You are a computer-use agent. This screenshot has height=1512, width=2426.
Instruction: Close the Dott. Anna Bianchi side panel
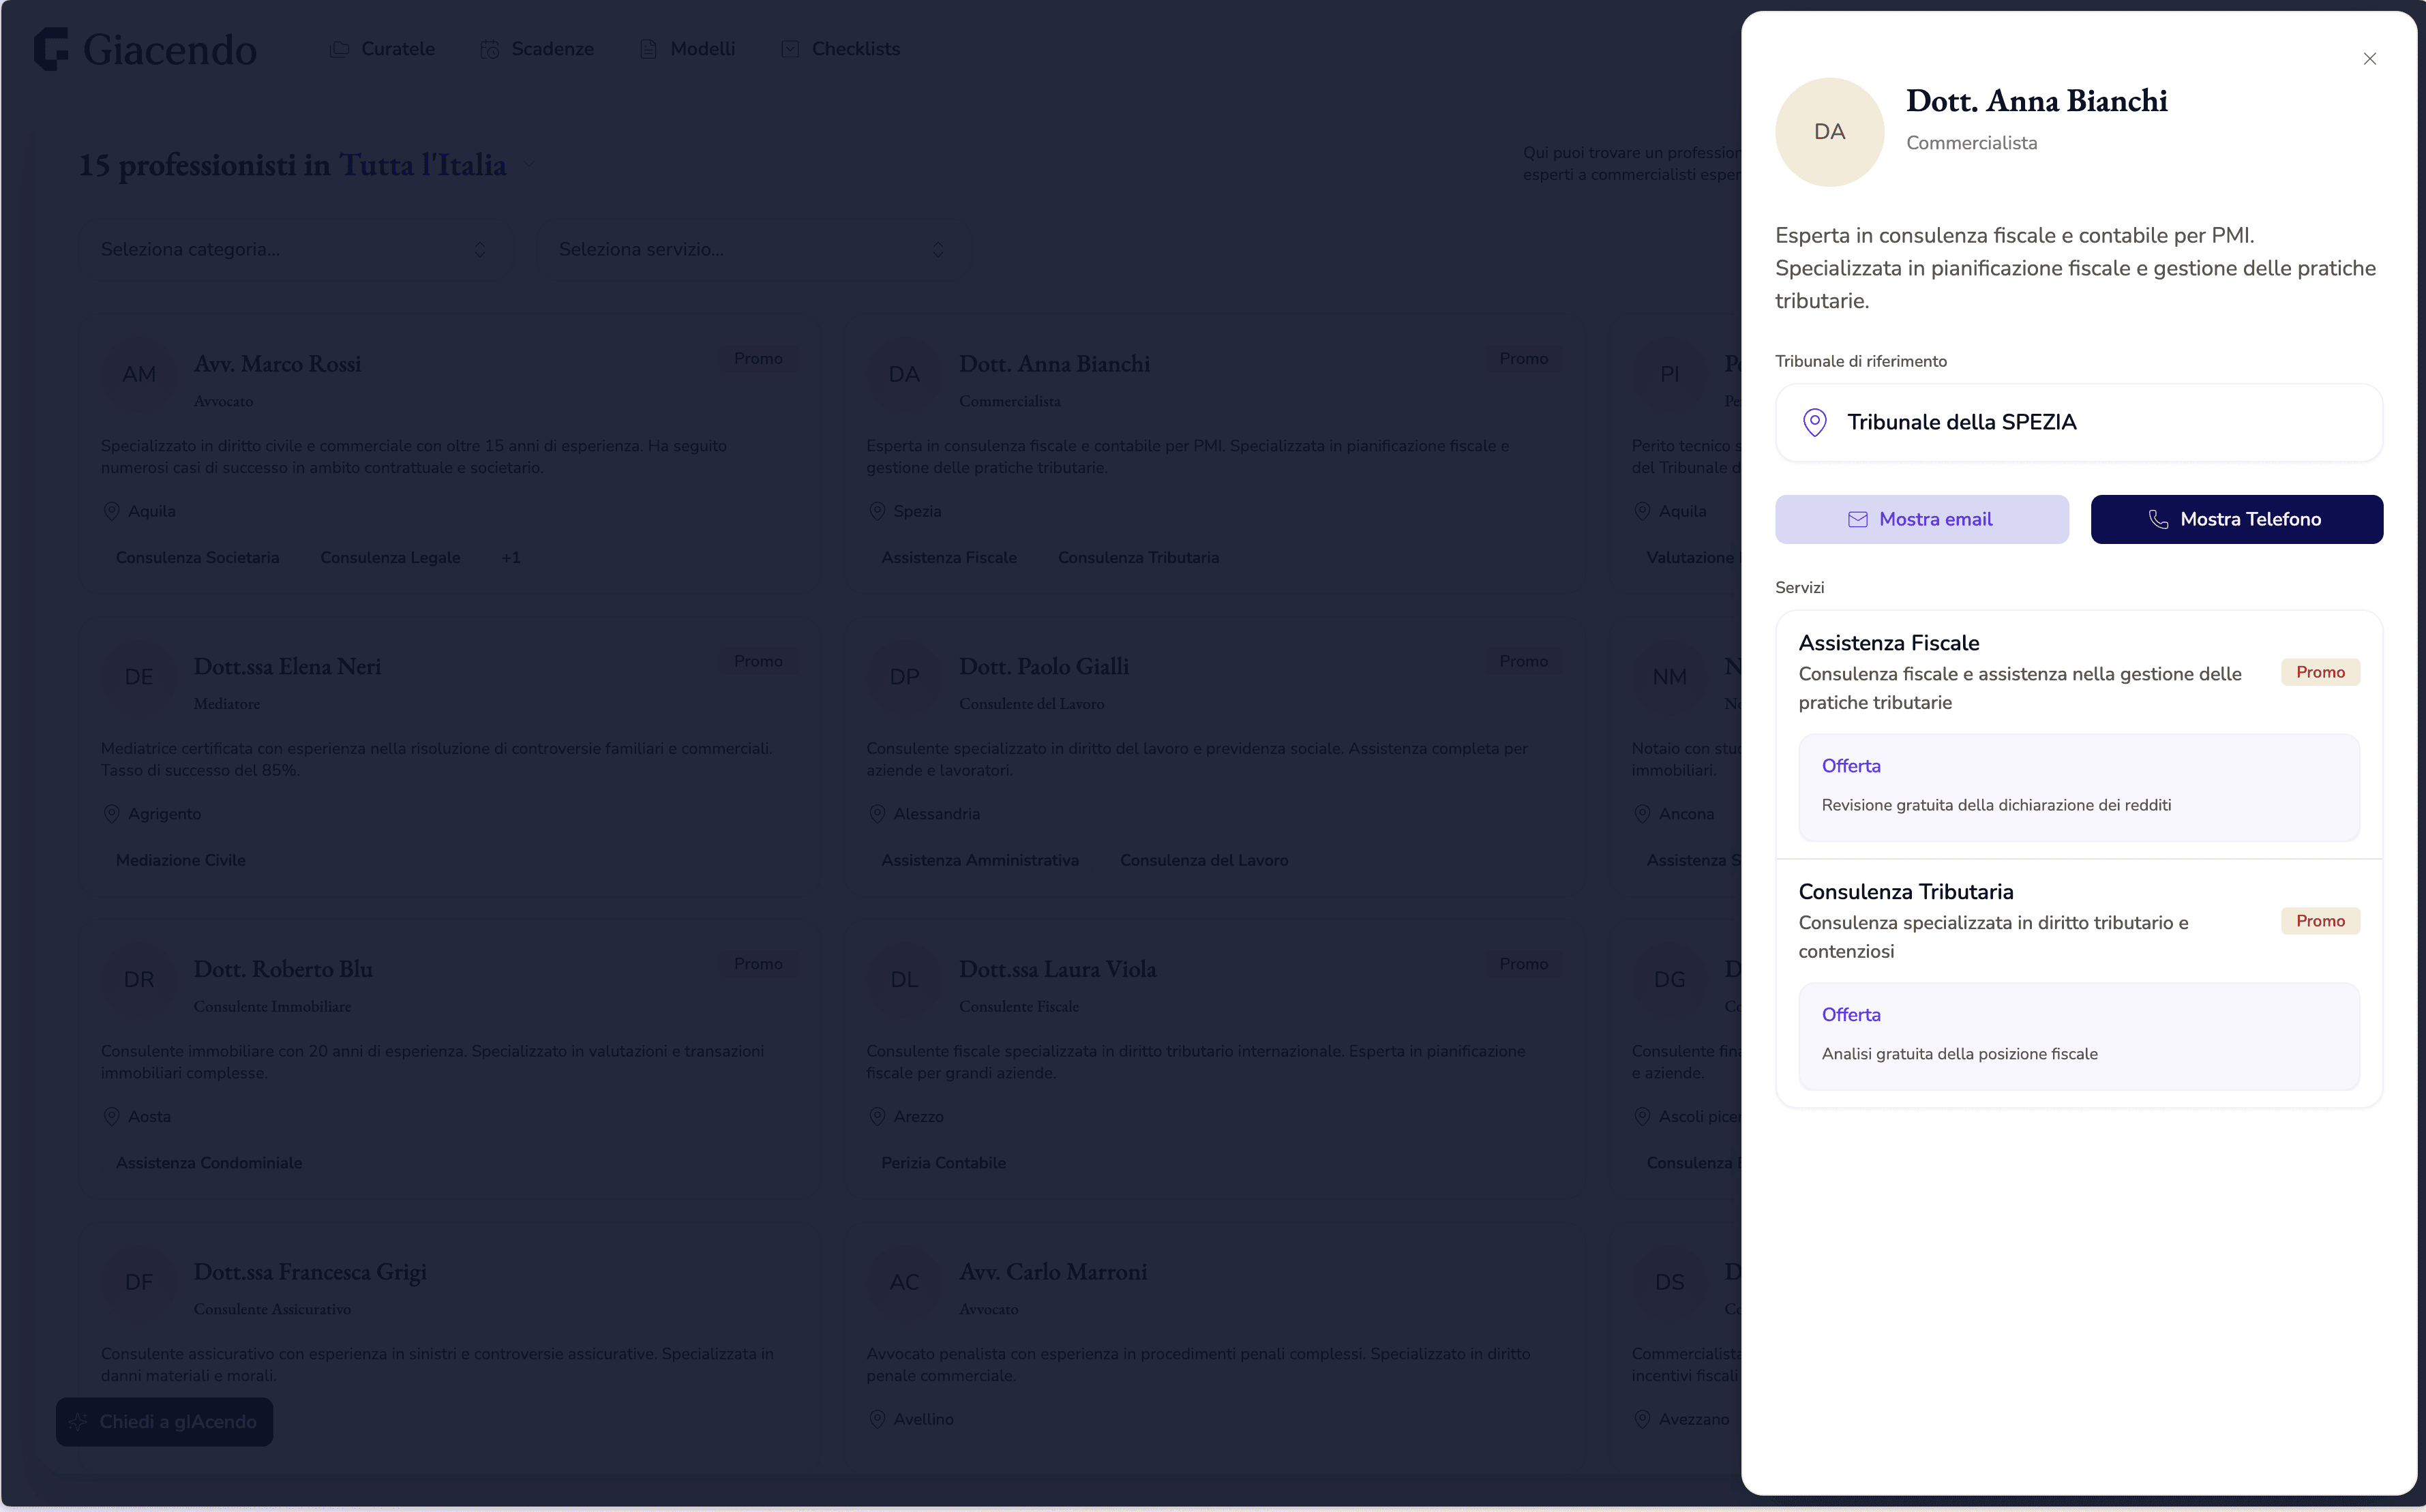coord(2369,59)
